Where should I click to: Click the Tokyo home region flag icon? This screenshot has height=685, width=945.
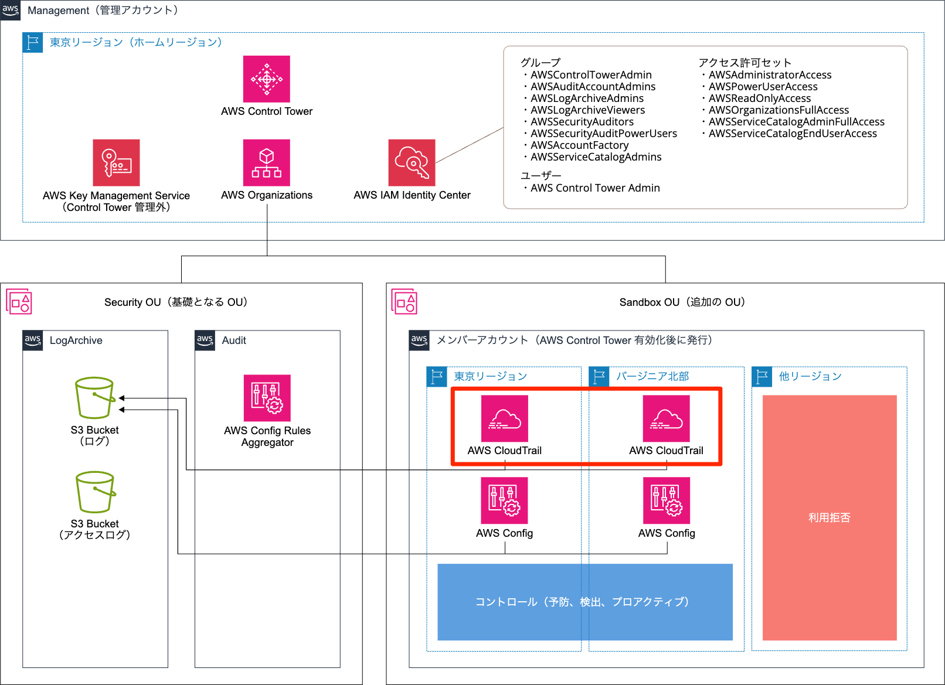tap(33, 42)
